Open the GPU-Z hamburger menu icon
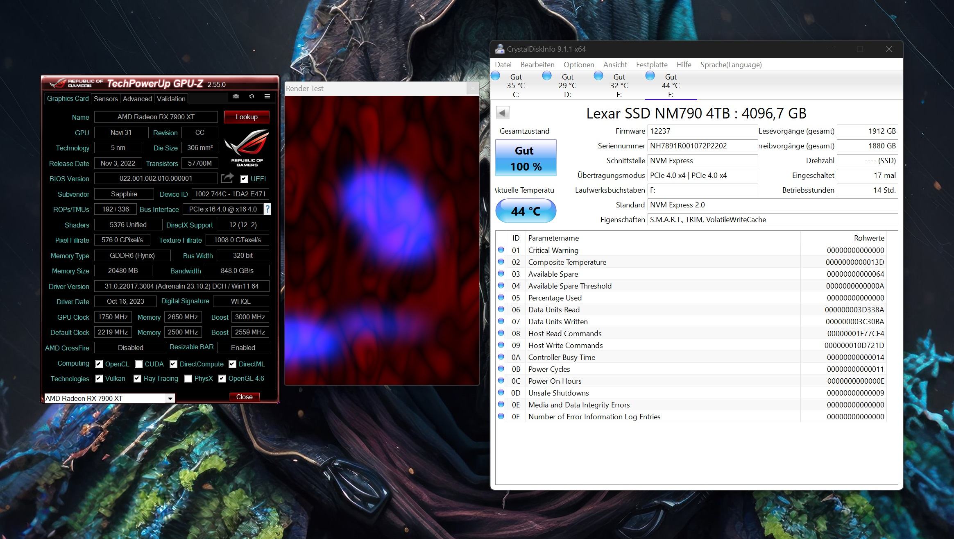This screenshot has width=954, height=539. (267, 96)
